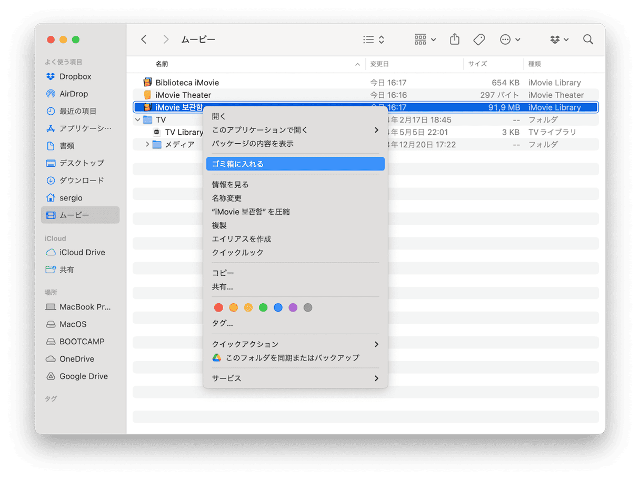The image size is (640, 480).
Task: Go back with the left chevron button
Action: 144,39
